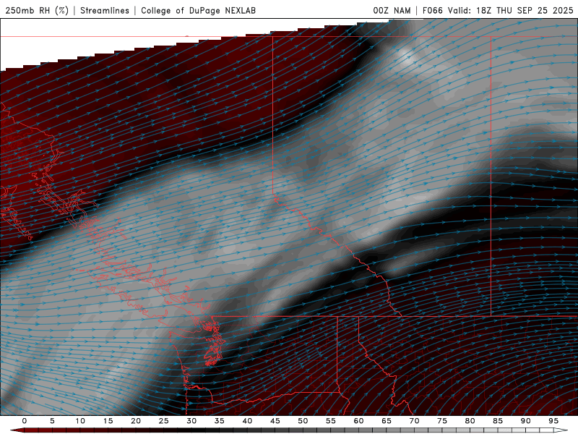Click the '10' colorbar label

point(80,421)
